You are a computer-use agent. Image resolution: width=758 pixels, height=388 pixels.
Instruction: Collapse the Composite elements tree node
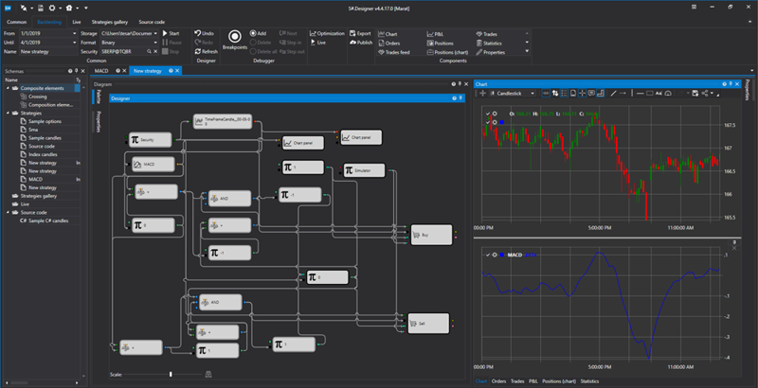(9, 88)
